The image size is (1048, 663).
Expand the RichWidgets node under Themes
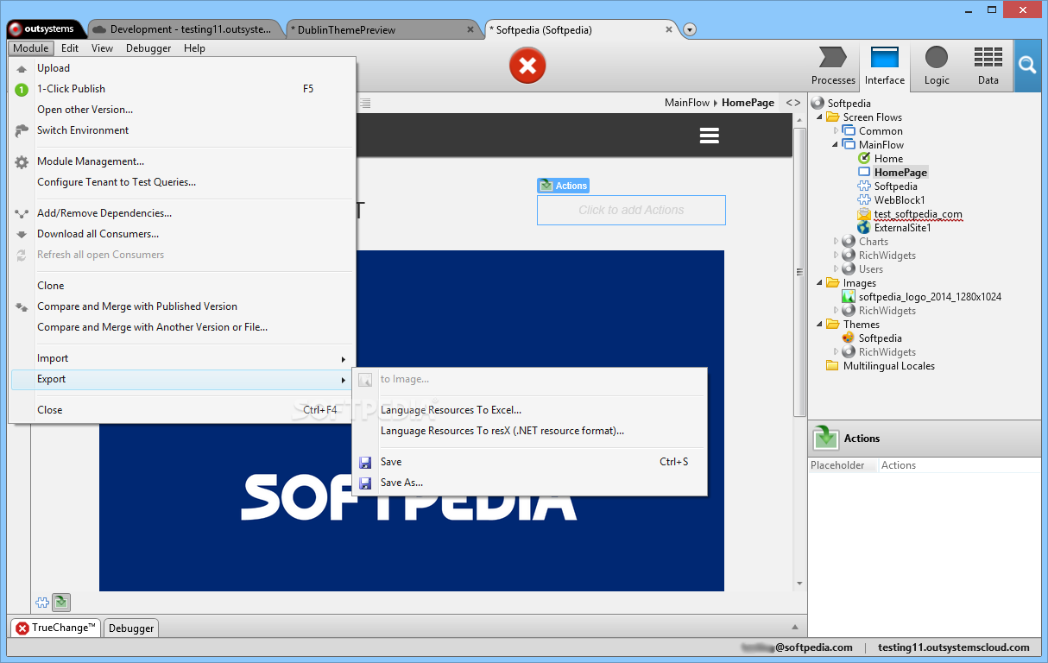tap(836, 352)
